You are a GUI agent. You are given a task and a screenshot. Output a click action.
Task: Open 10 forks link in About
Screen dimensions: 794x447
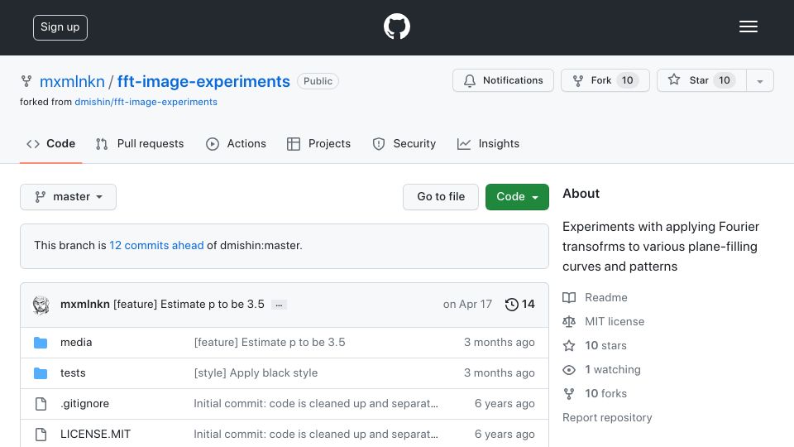(x=595, y=394)
